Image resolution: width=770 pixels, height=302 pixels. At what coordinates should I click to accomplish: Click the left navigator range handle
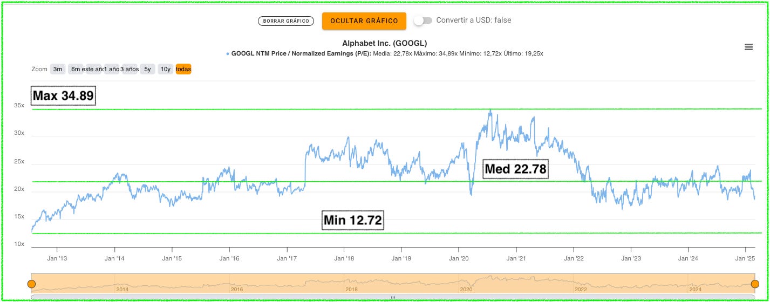point(31,284)
